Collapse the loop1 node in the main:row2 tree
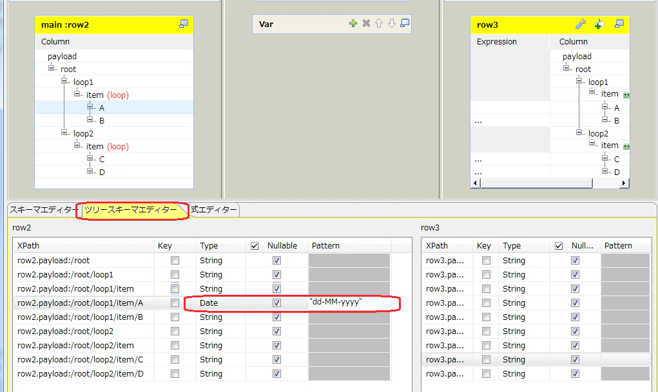658x392 pixels. [x=64, y=81]
